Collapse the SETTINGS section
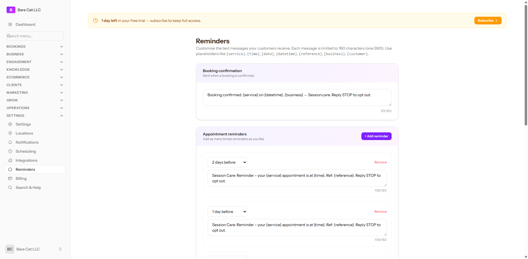528x259 pixels. point(35,116)
